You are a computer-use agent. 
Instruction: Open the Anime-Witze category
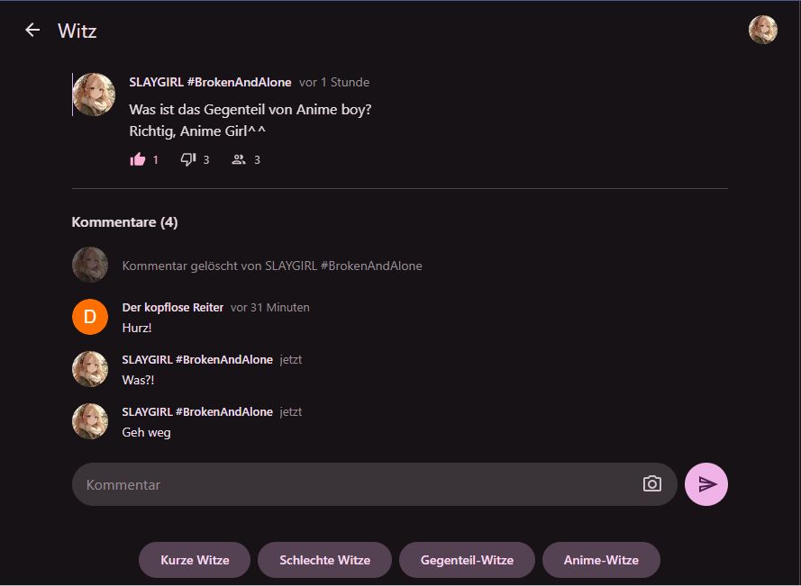(601, 560)
